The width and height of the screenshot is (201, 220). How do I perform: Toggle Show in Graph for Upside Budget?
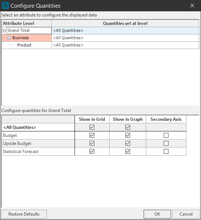click(x=128, y=143)
